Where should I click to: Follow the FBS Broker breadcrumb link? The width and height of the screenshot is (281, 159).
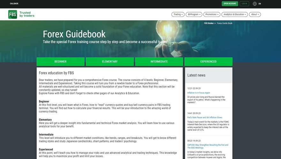(x=209, y=23)
